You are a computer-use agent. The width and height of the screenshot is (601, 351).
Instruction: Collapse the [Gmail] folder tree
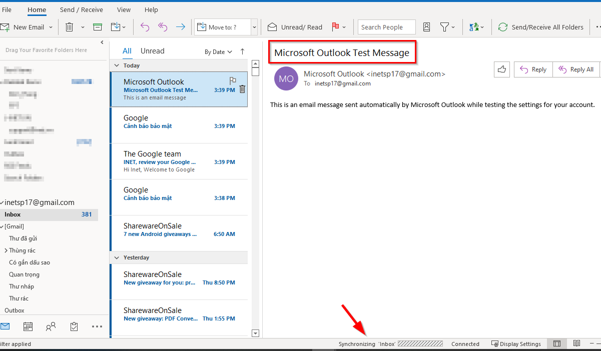coord(2,226)
